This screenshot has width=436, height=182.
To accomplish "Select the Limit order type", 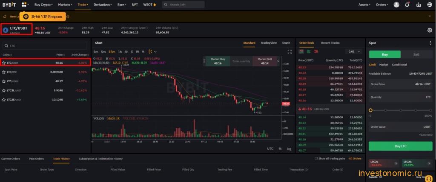I will (372, 64).
